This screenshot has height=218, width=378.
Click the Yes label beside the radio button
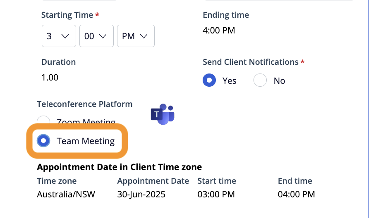click(x=230, y=81)
